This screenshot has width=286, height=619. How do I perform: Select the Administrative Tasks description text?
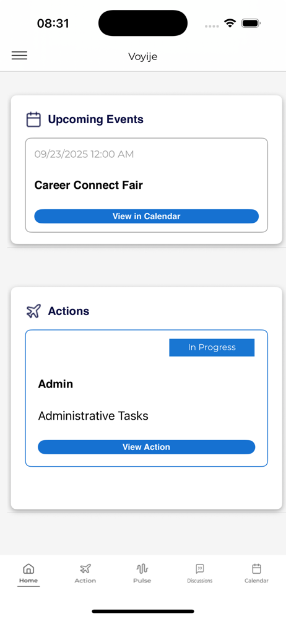point(93,416)
